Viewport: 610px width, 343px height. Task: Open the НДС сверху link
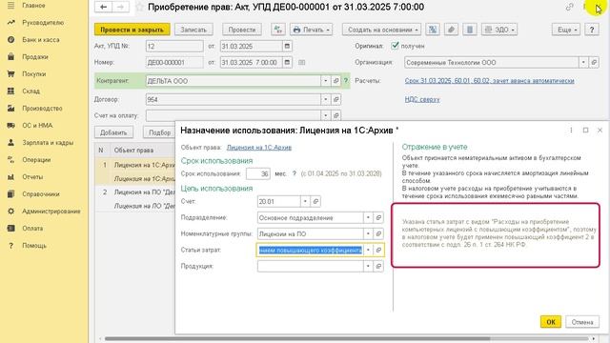[x=422, y=99]
